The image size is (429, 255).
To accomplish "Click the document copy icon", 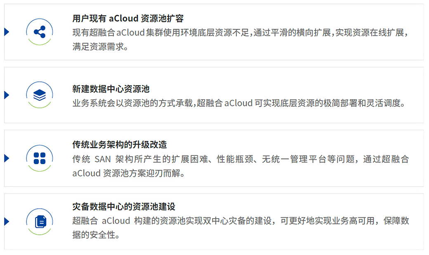I will point(40,222).
